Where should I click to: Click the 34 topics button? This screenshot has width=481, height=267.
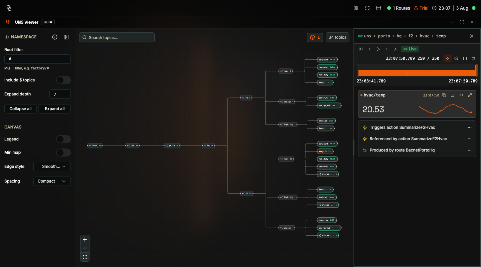pos(337,37)
